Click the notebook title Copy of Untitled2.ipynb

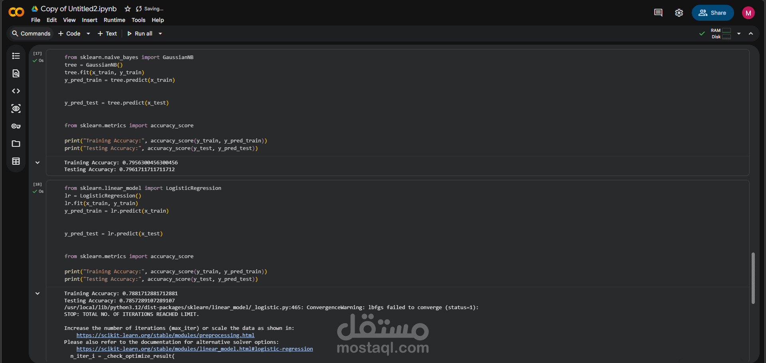79,9
